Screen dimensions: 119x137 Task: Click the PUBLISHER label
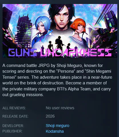point(12,131)
